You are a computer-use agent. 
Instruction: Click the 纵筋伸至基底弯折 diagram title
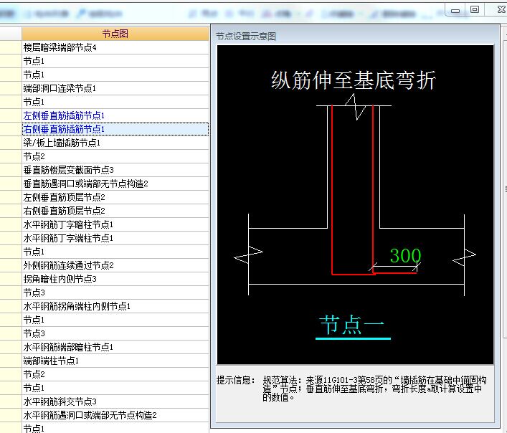point(354,80)
